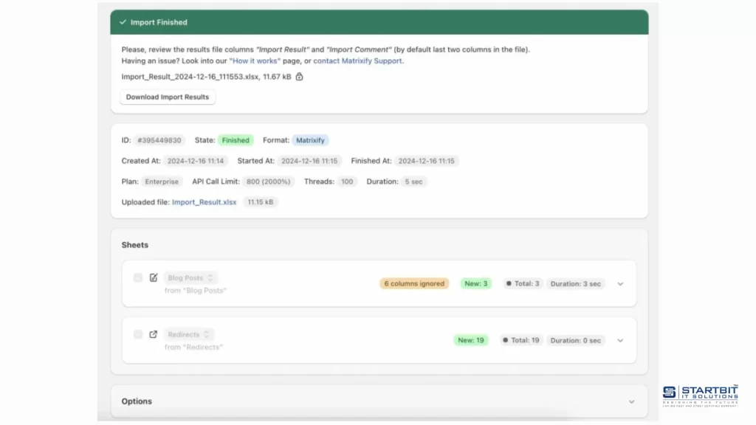
Task: Expand the Options section
Action: (631, 401)
